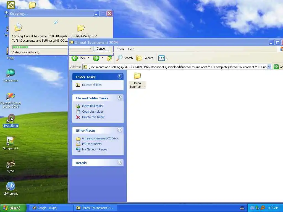This screenshot has width=283, height=212.
Task: Collapse the File and Folder Tasks panel
Action: [x=119, y=98]
